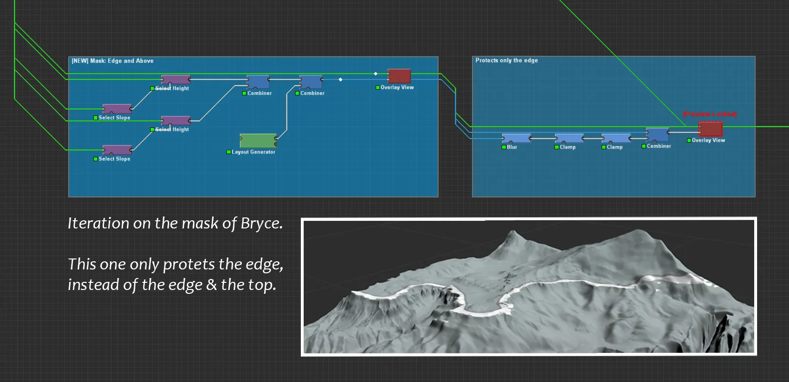Viewport: 789px width, 382px height.
Task: Select the lower Select Slope node
Action: [117, 150]
